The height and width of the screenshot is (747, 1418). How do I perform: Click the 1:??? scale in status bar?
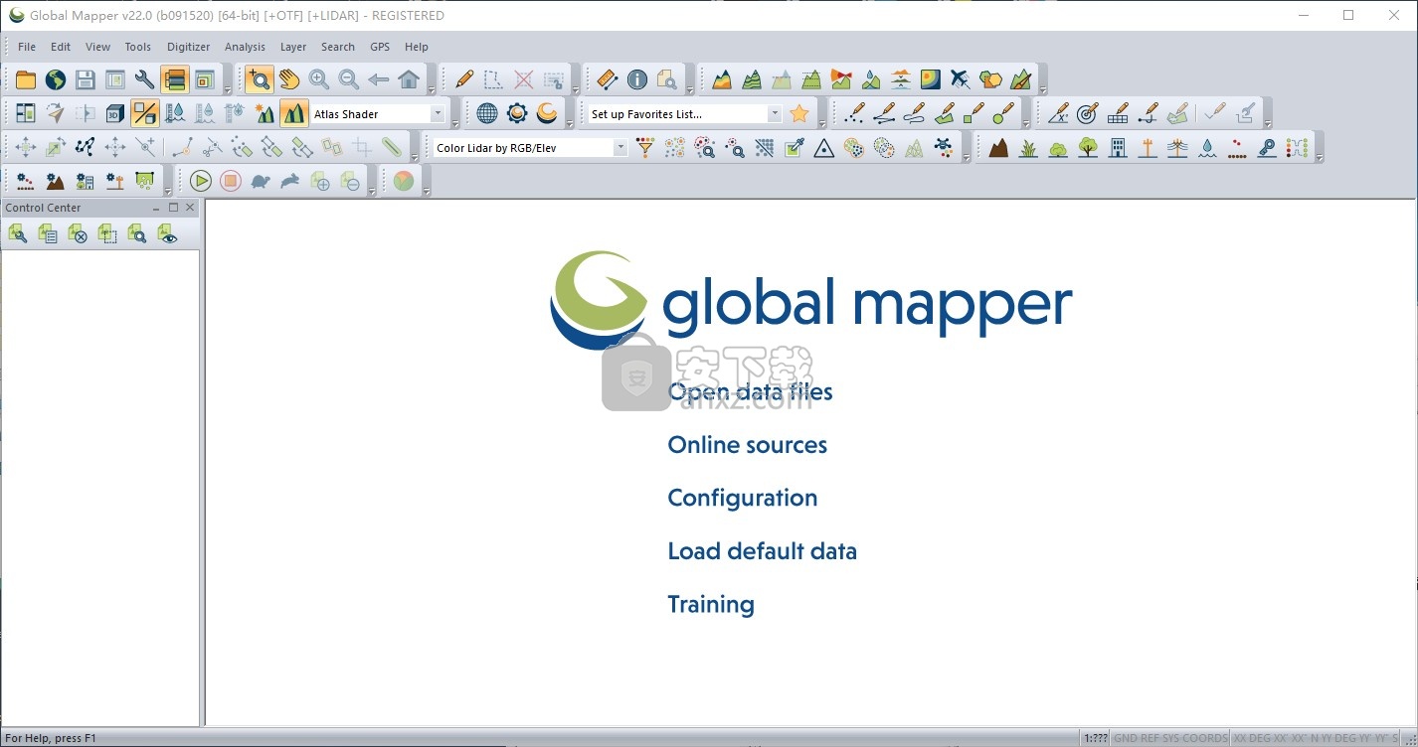tap(1095, 738)
